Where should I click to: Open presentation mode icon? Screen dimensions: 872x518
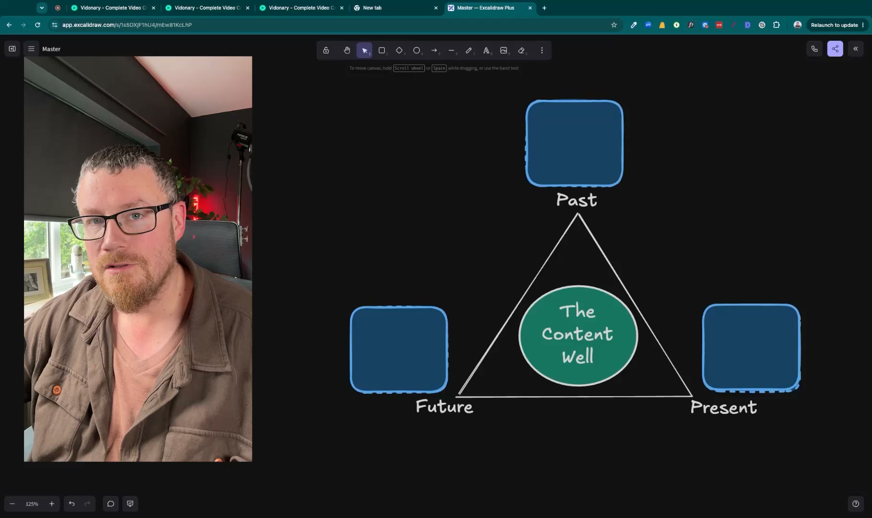[x=130, y=504]
